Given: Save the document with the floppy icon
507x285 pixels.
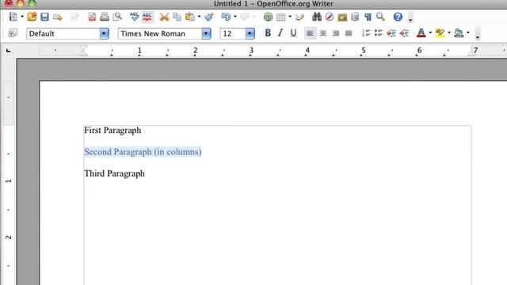Looking at the screenshot, I should click(x=44, y=17).
